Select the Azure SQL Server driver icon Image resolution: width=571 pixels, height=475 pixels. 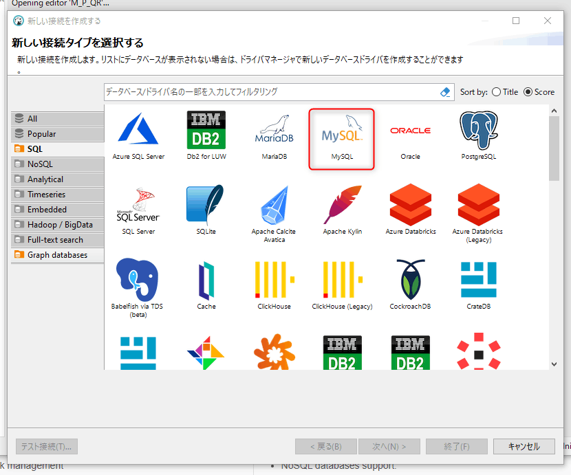tap(138, 129)
